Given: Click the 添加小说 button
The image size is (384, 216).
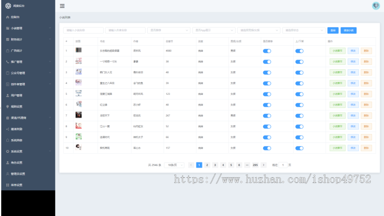Looking at the screenshot, I should [x=349, y=30].
